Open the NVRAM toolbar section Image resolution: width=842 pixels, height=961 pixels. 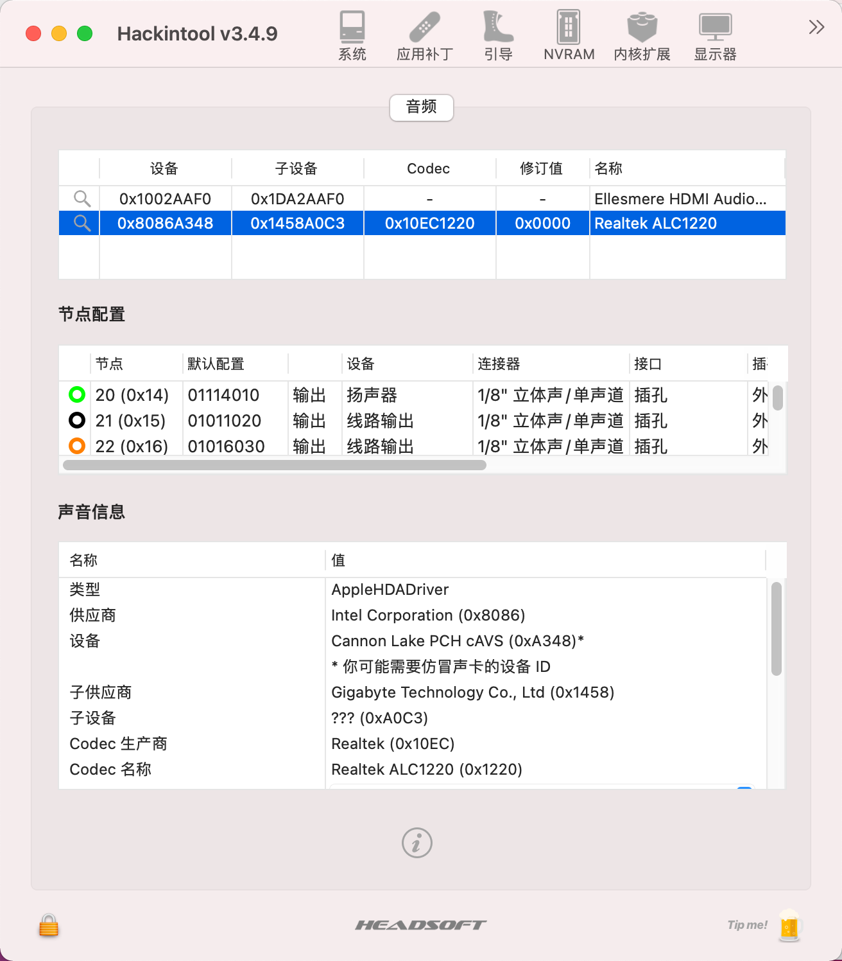point(569,36)
